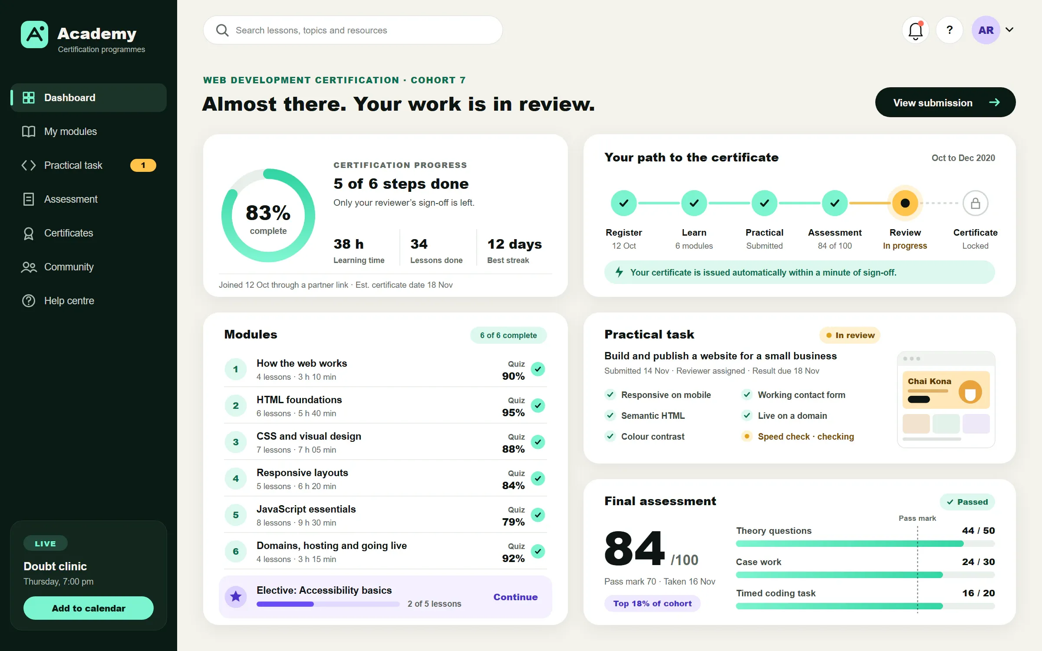Select the Review in-progress step marker
The height and width of the screenshot is (651, 1042).
coord(905,203)
